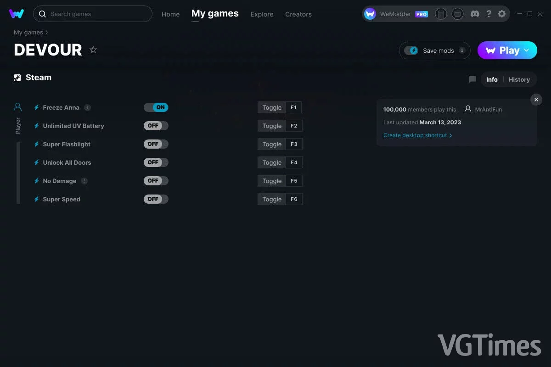Viewport: 551px width, 367px height.
Task: Click the F1 hotkey box
Action: pos(294,107)
